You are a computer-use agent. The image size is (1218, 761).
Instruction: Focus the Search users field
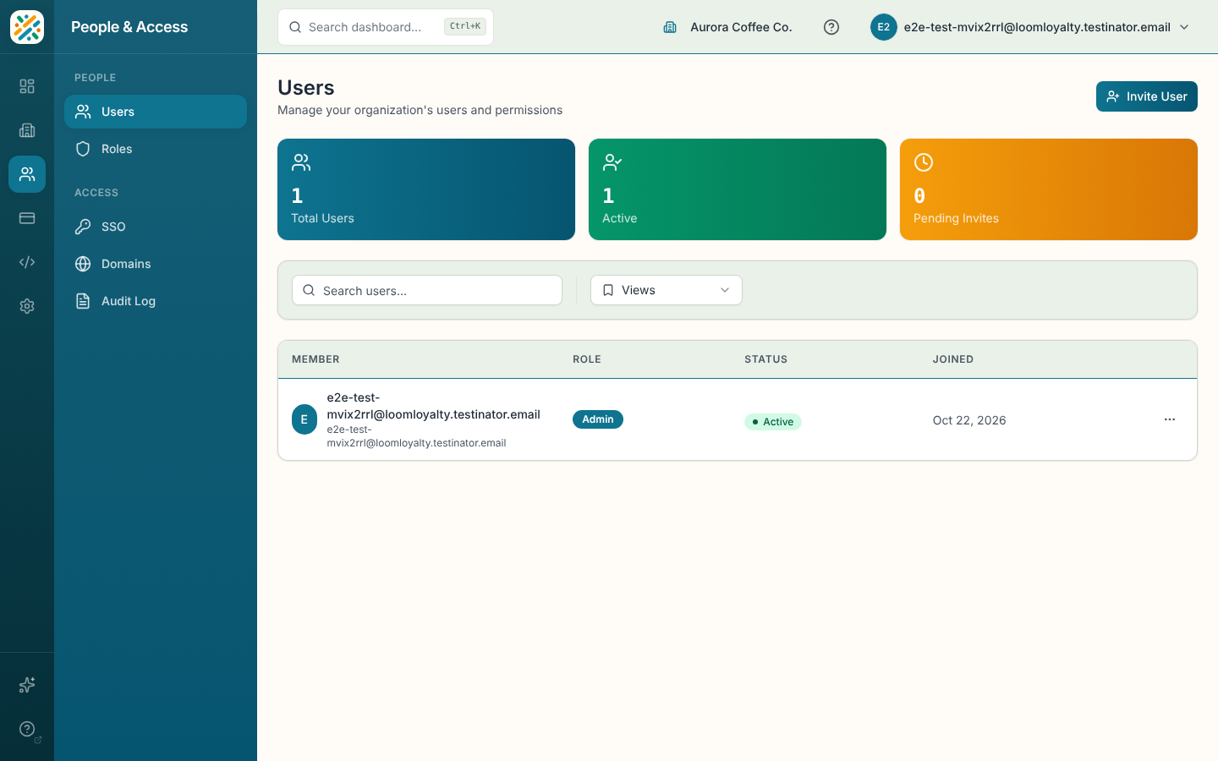[x=427, y=290]
